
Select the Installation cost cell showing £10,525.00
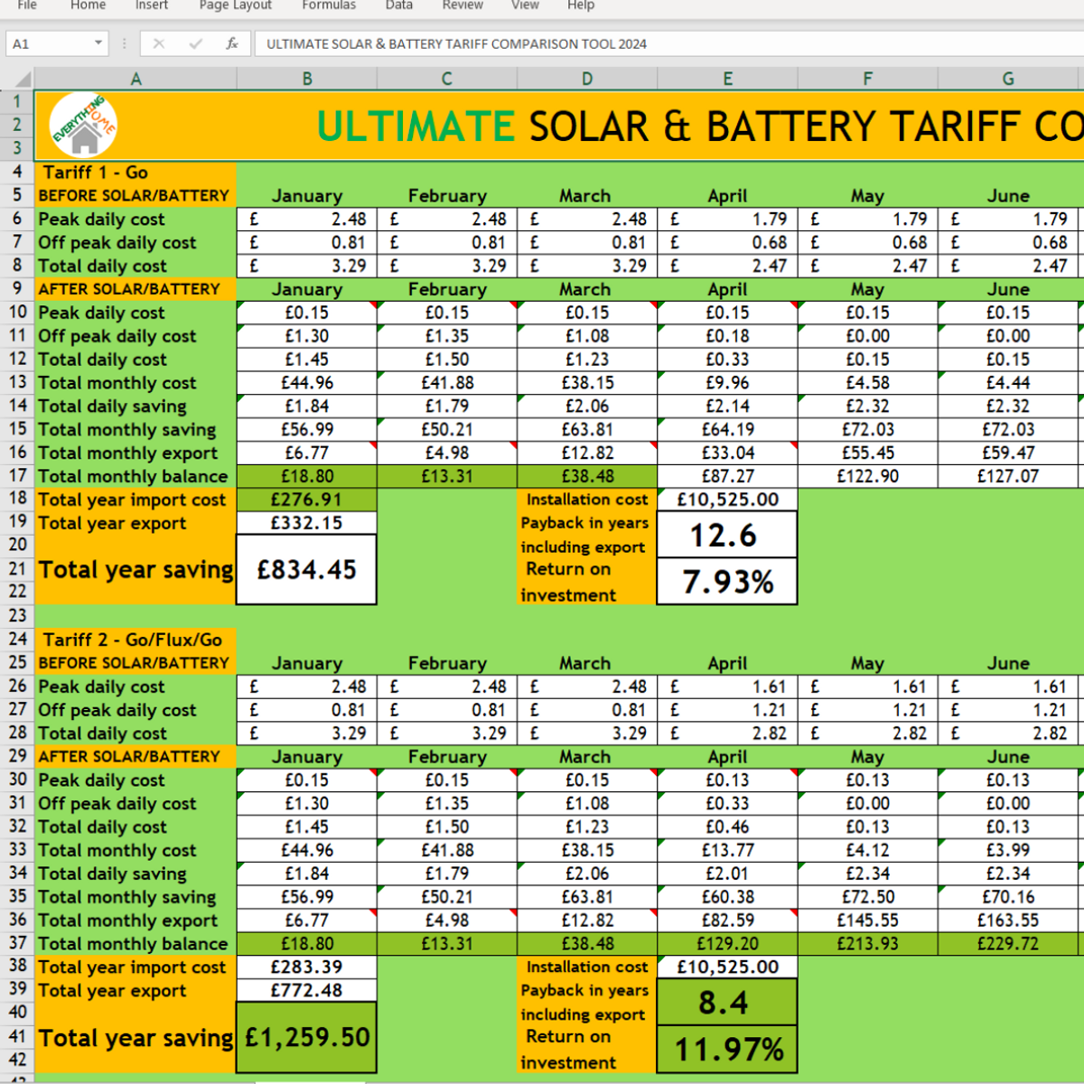point(727,499)
